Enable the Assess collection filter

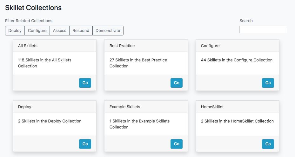pos(59,31)
